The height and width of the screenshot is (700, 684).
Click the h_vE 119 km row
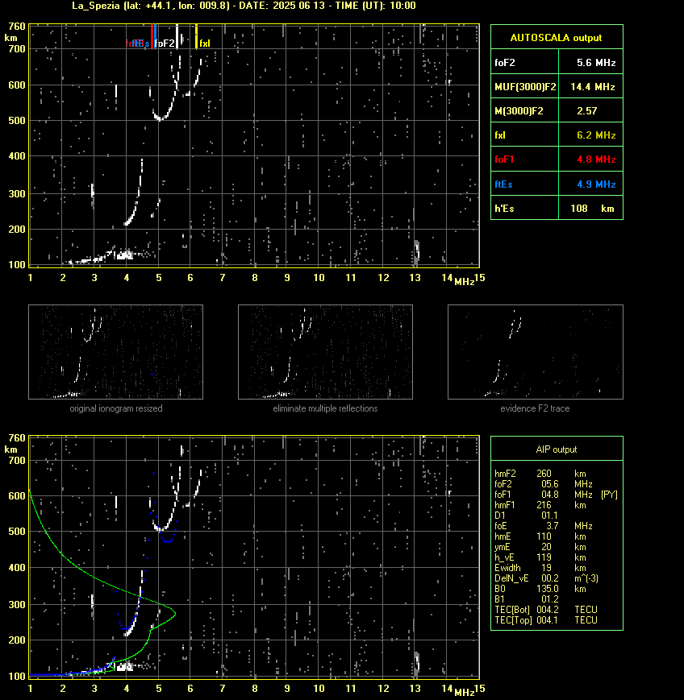tap(540, 557)
